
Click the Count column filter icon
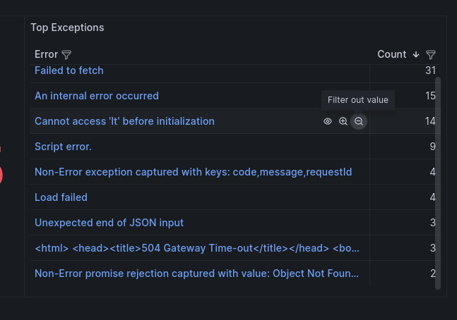point(431,54)
